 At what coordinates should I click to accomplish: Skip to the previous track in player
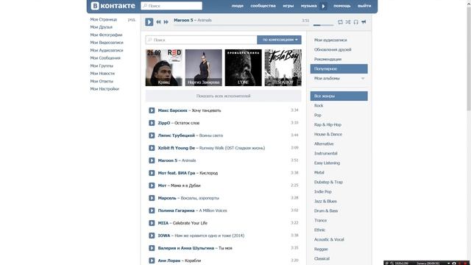tap(158, 22)
